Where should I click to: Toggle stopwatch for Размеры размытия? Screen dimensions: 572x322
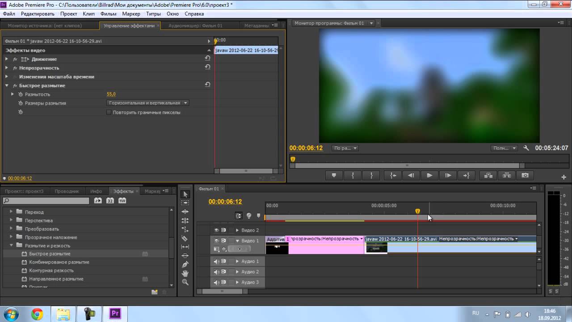(21, 103)
